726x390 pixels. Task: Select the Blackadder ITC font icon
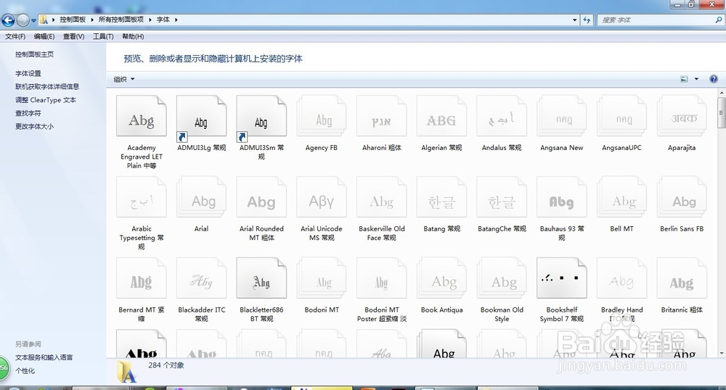(x=201, y=278)
